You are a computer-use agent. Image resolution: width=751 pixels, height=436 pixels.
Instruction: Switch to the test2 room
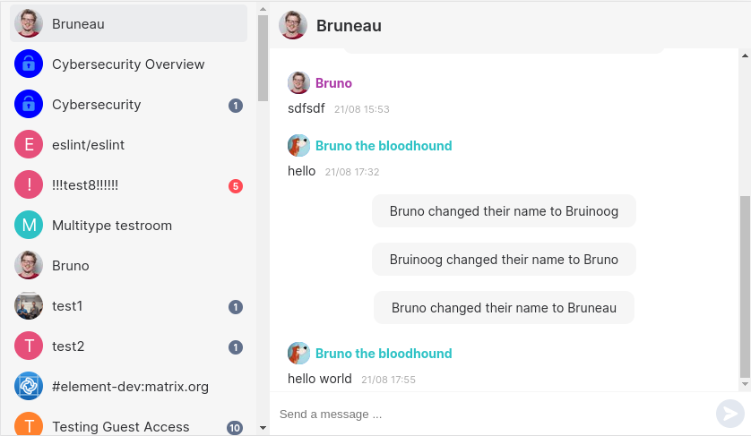click(68, 346)
